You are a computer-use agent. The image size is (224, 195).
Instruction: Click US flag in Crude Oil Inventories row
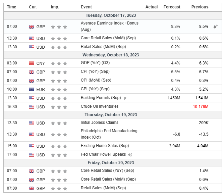(32, 107)
